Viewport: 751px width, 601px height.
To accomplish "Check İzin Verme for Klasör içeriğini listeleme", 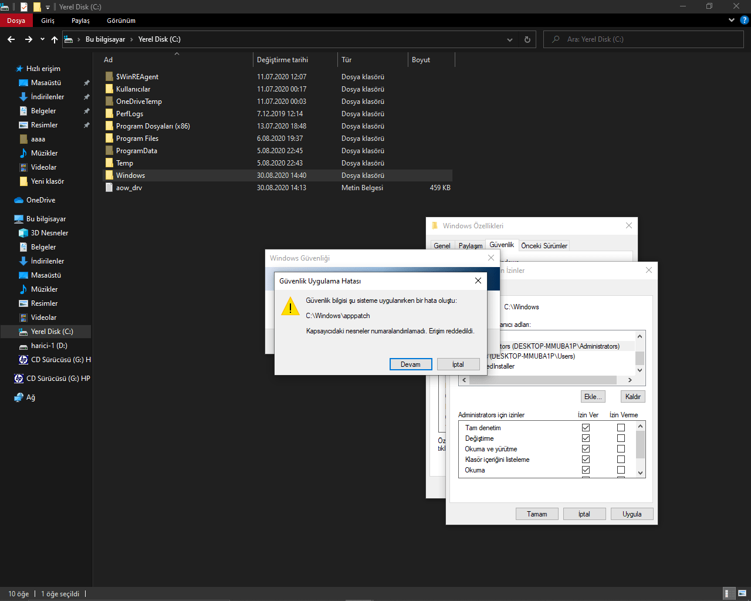I will [x=621, y=460].
